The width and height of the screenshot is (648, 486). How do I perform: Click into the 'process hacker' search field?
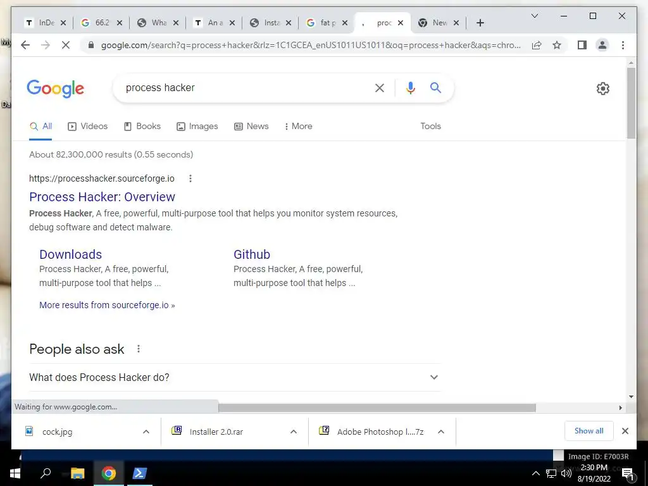pyautogui.click(x=244, y=87)
